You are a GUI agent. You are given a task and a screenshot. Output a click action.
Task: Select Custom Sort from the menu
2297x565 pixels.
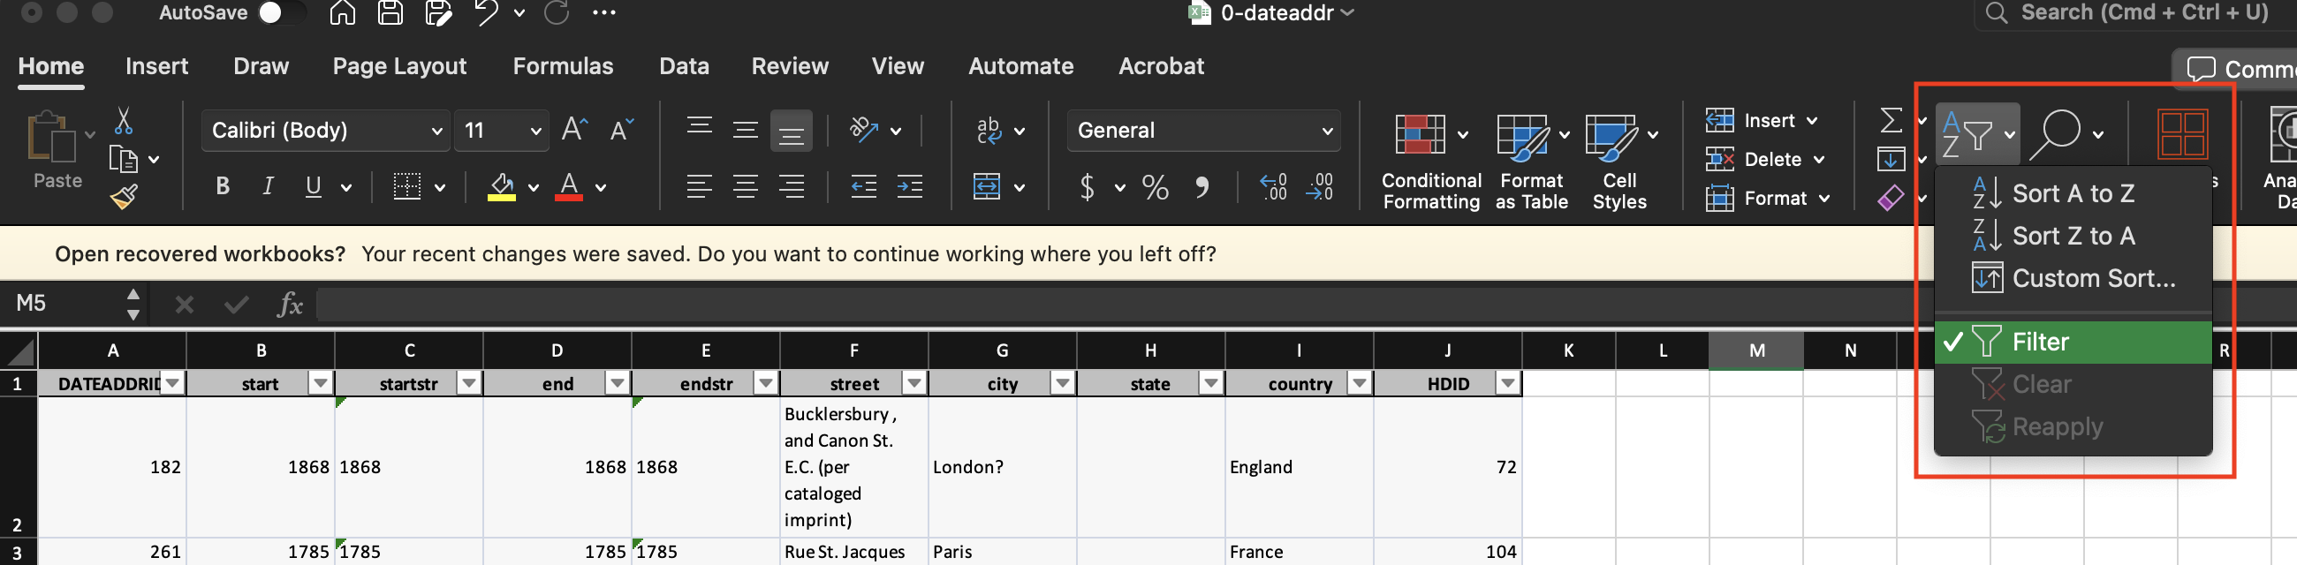click(x=2092, y=279)
